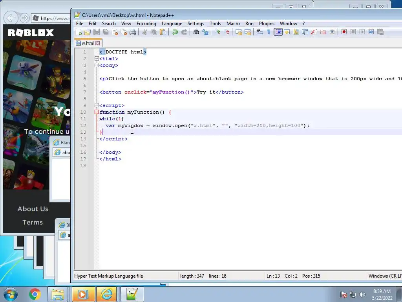Click Terms link on Roblox page
The height and width of the screenshot is (302, 402).
[x=33, y=222]
